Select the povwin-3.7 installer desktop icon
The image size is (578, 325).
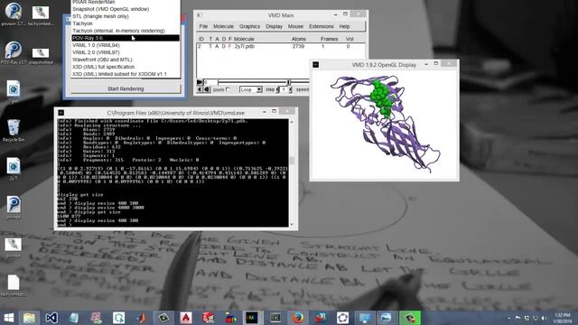[x=14, y=14]
